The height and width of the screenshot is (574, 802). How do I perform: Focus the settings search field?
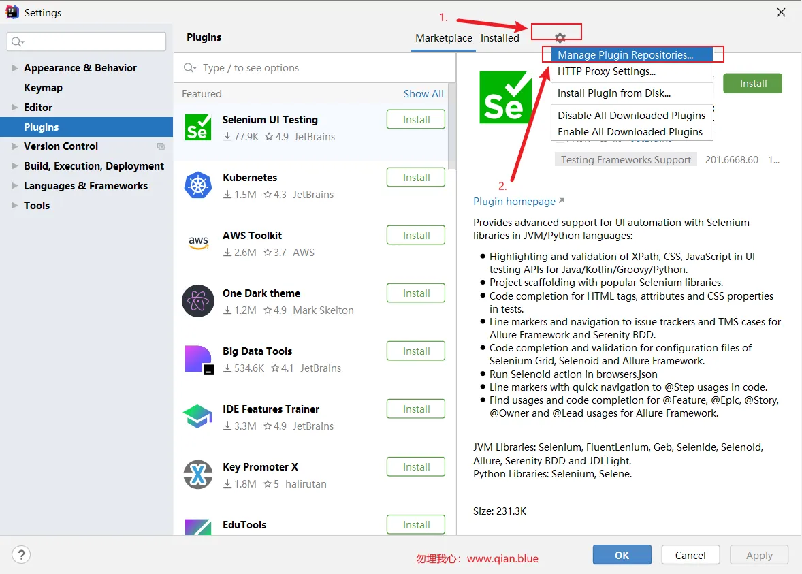(86, 42)
